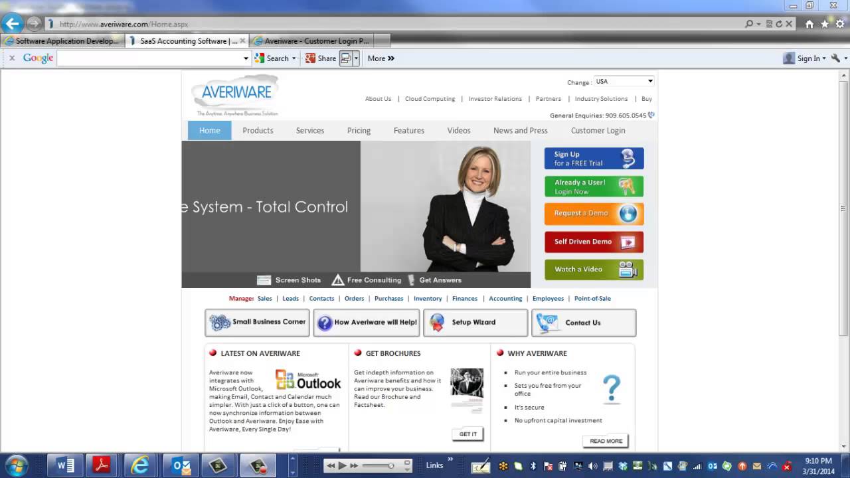Open News and Press menu
The width and height of the screenshot is (850, 478).
[521, 131]
